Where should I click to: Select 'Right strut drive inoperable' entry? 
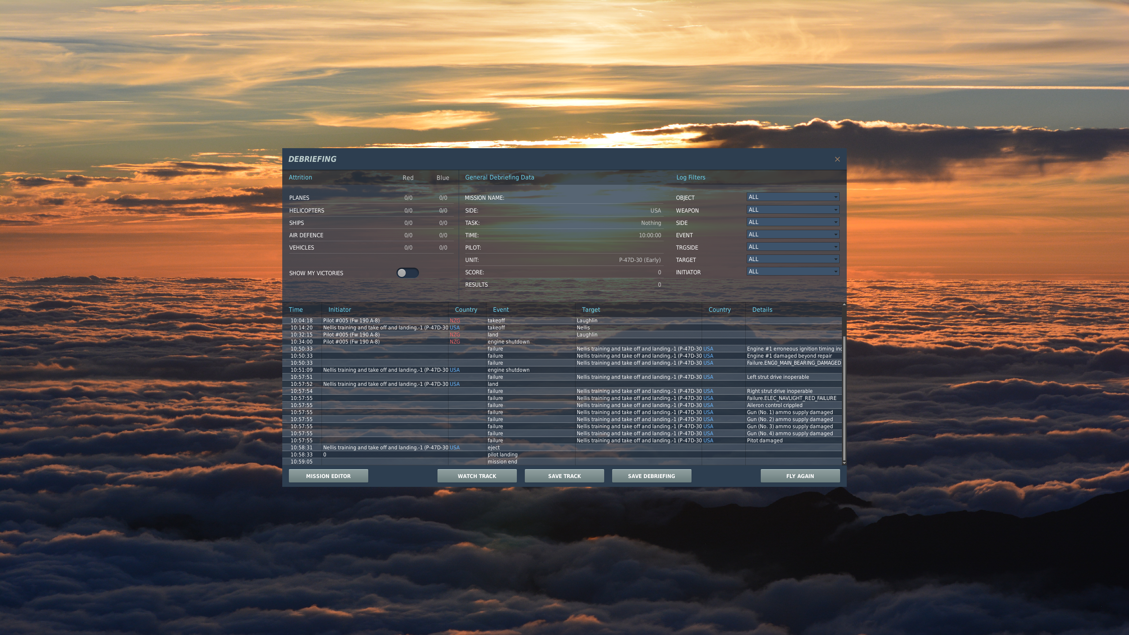[x=562, y=391]
